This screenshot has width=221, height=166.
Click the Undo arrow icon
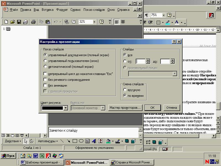coord(56,22)
